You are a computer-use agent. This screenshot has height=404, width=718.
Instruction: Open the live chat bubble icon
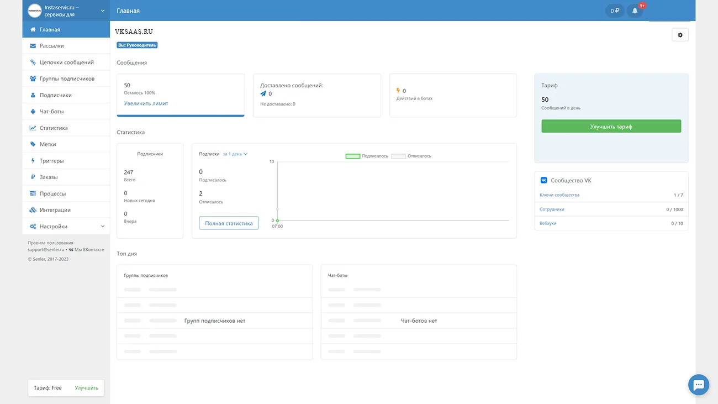pyautogui.click(x=698, y=385)
